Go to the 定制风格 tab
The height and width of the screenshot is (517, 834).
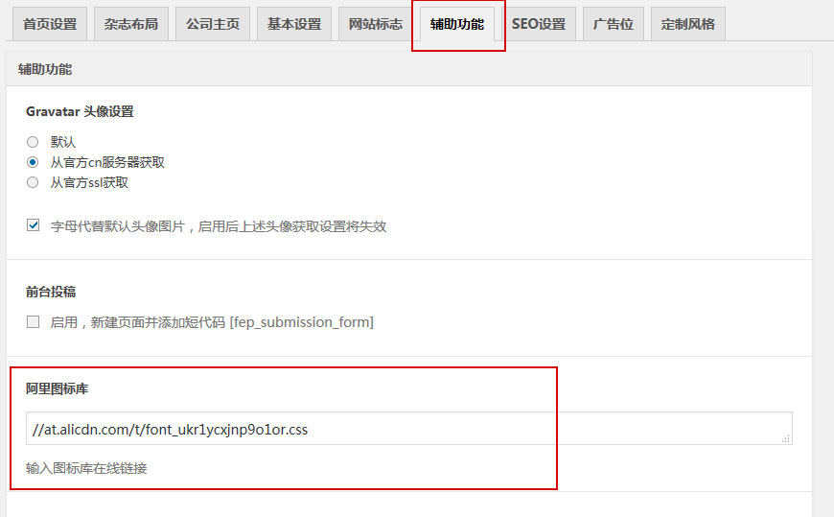click(688, 24)
